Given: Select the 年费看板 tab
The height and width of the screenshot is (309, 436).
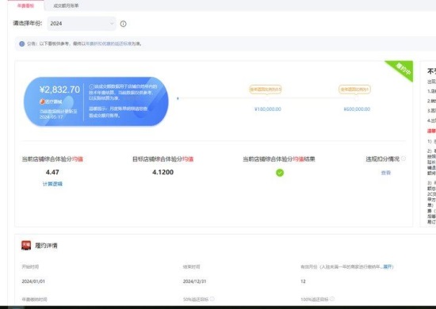Looking at the screenshot, I should [25, 6].
